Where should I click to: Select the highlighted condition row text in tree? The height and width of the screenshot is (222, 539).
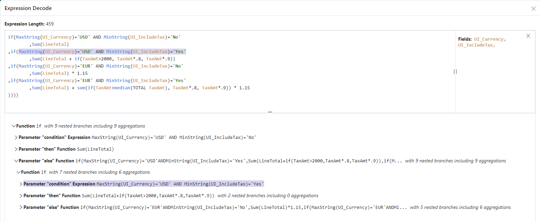coord(143,184)
